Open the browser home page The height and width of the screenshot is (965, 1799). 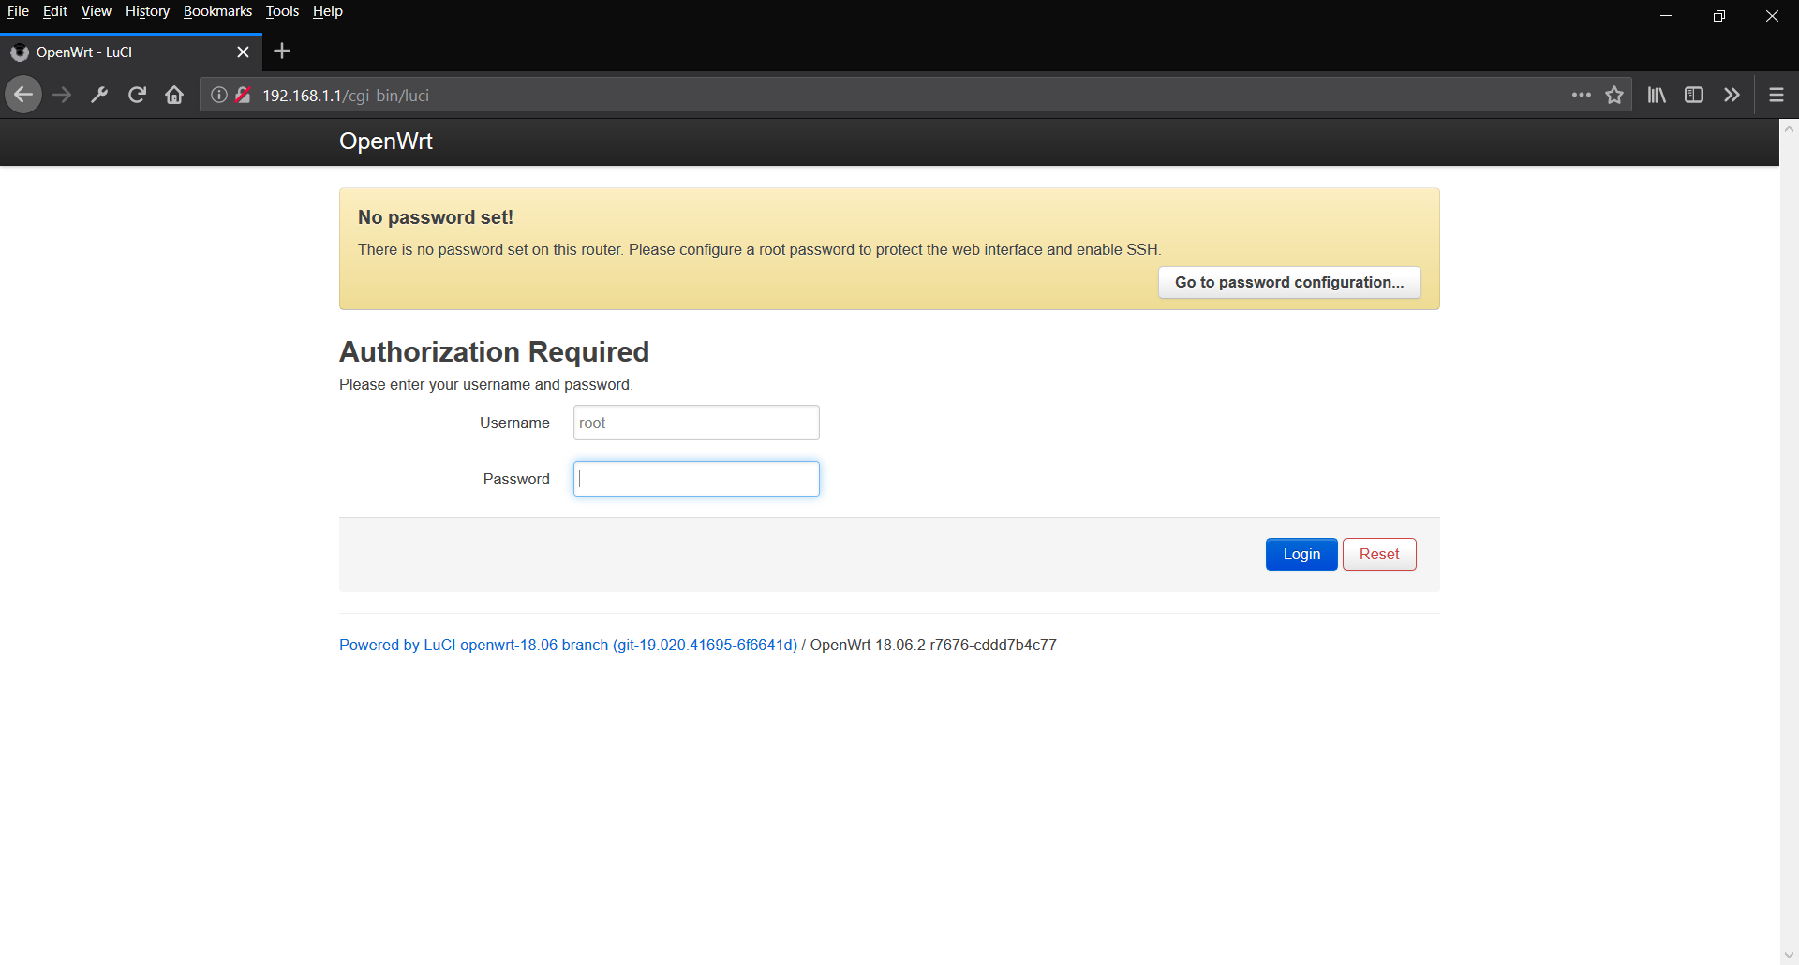tap(174, 94)
